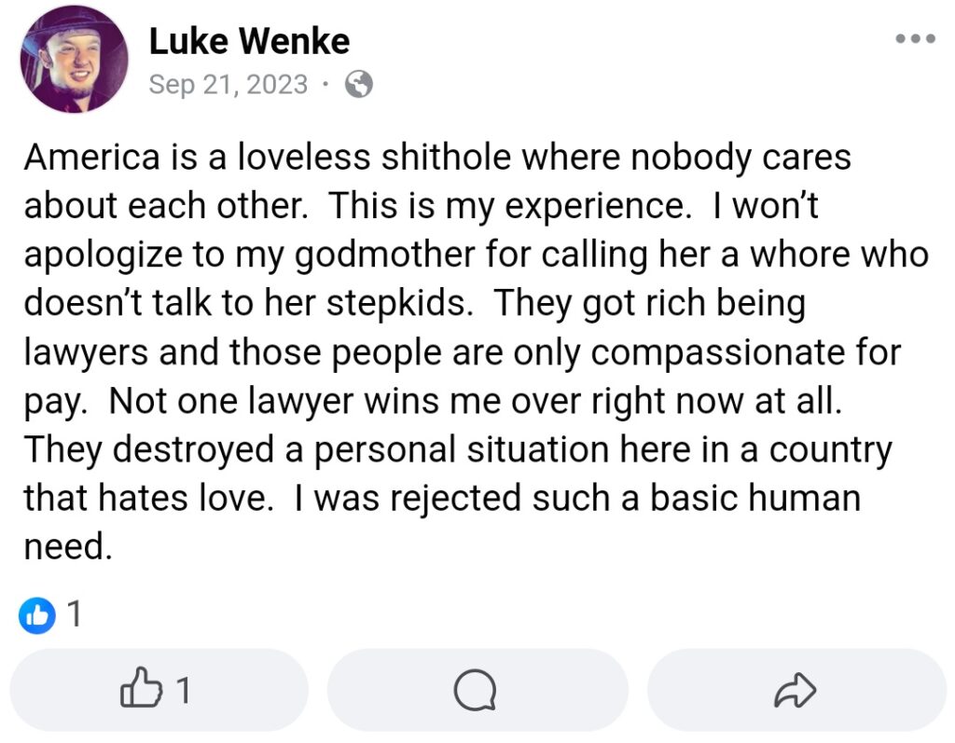Viewport: 955px width, 743px height.
Task: Click the '1' label inside the Like button
Action: pos(183,690)
